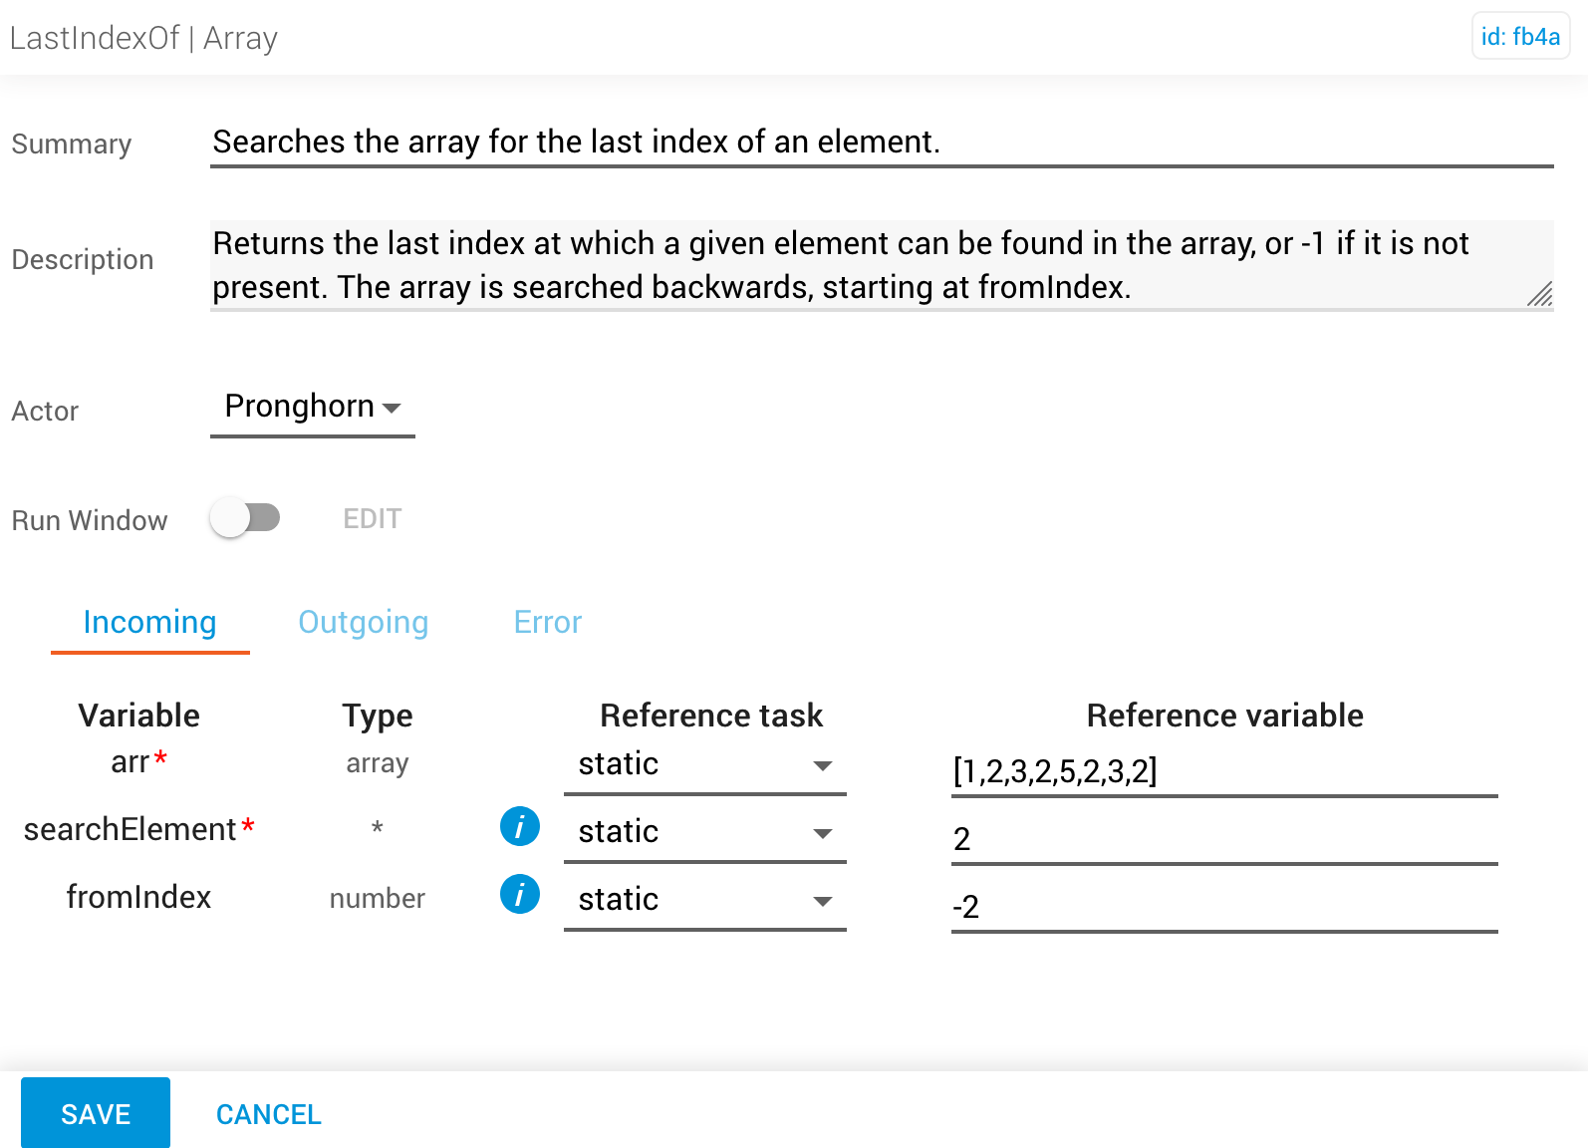Viewport: 1588px width, 1148px height.
Task: Click the id: fb4a badge
Action: pos(1521,37)
